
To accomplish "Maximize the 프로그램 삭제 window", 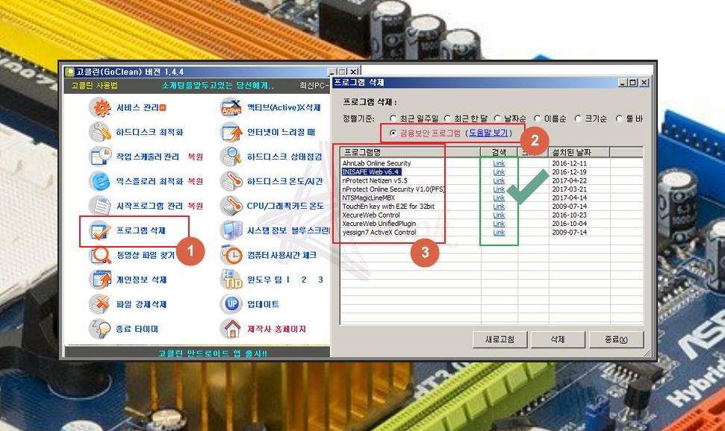I will click(633, 83).
